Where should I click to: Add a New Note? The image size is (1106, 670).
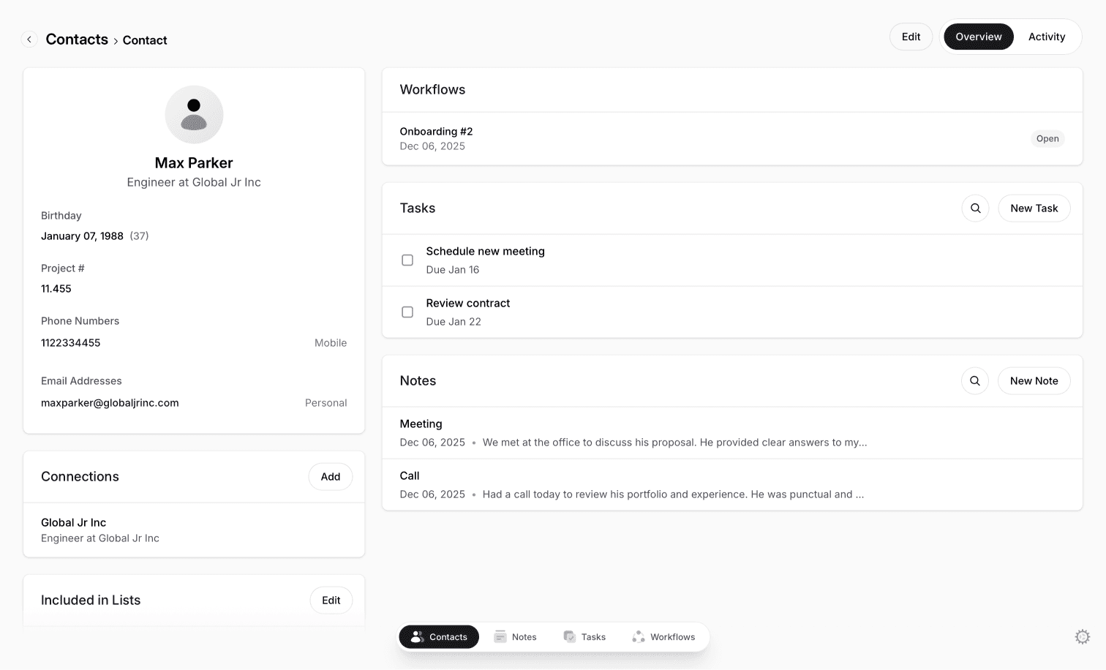[x=1034, y=380]
